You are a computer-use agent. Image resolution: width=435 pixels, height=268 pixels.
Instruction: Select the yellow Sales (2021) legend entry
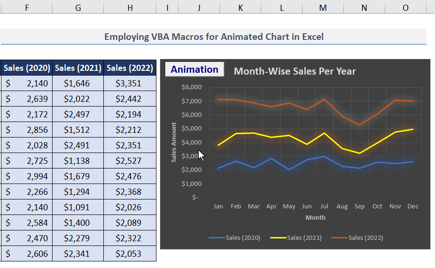click(296, 238)
